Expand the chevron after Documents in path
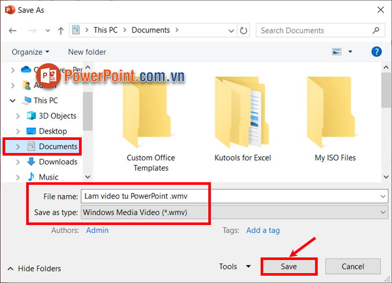392x283 pixels. coord(177,30)
